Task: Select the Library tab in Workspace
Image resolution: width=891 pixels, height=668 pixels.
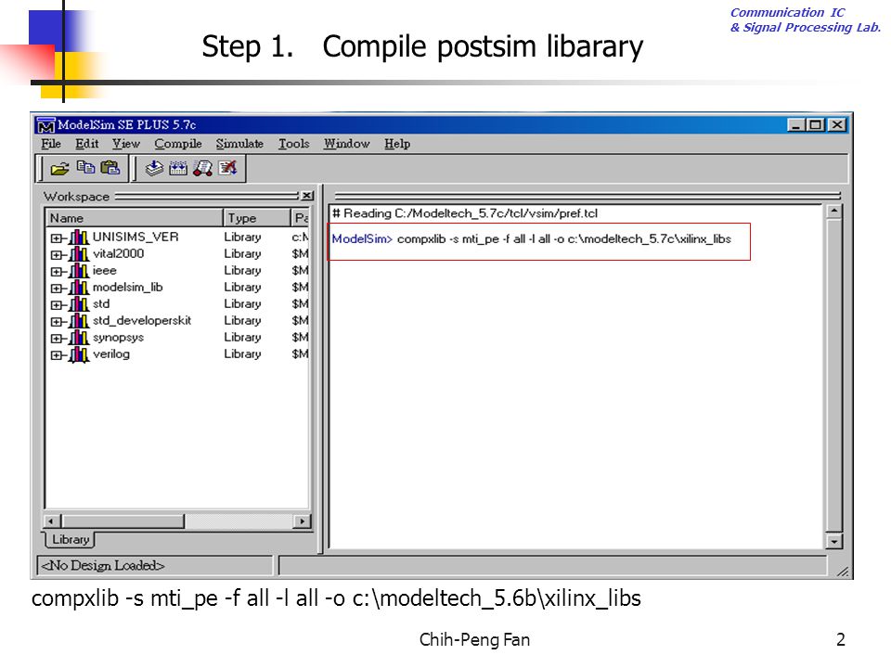Action: point(70,540)
